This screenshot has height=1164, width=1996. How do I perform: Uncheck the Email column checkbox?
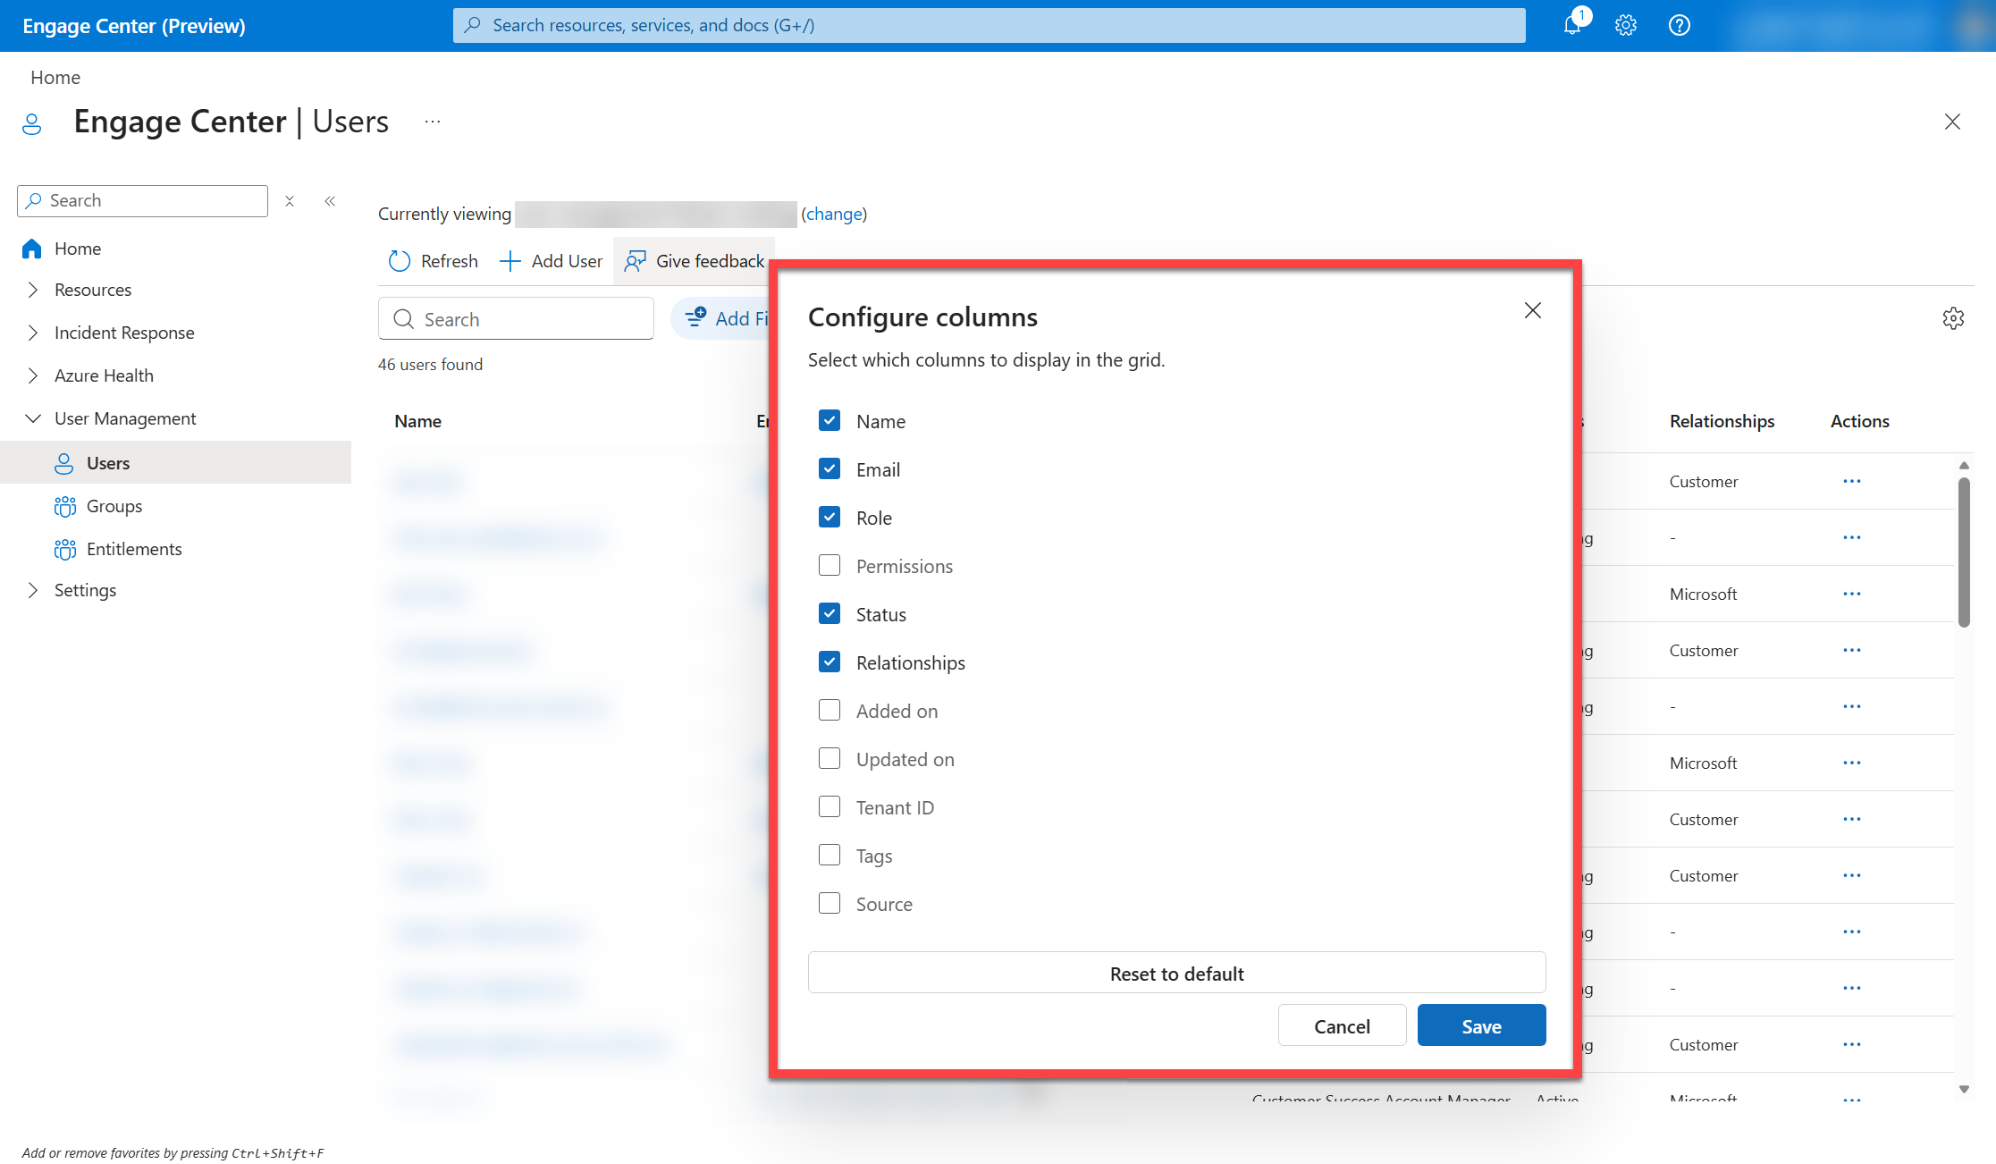830,468
